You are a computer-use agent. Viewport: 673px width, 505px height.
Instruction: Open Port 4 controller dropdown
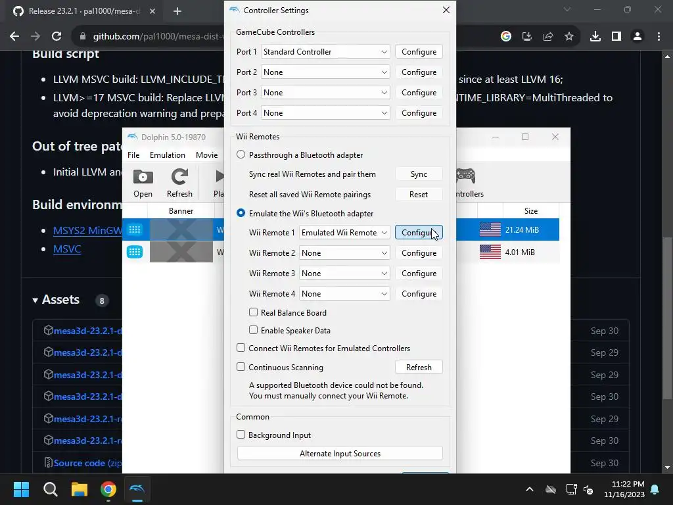pos(325,113)
